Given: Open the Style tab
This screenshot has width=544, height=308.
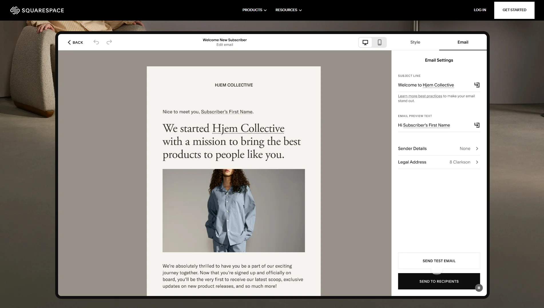Looking at the screenshot, I should coord(415,42).
